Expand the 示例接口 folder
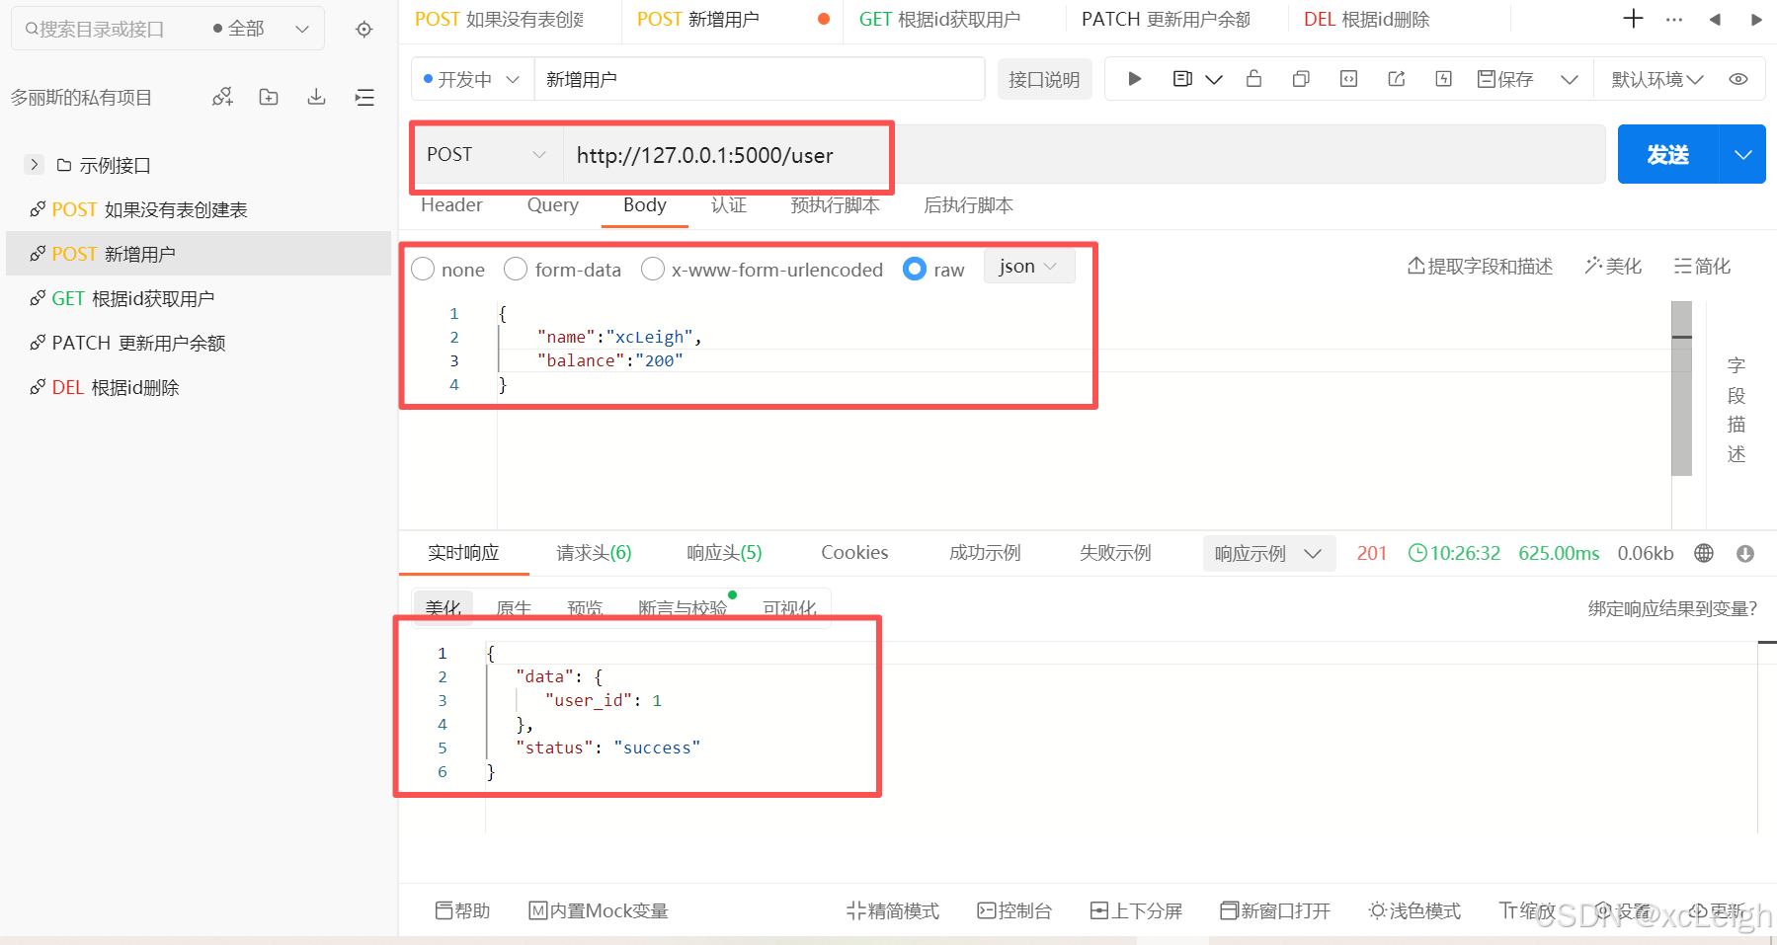 (x=35, y=165)
